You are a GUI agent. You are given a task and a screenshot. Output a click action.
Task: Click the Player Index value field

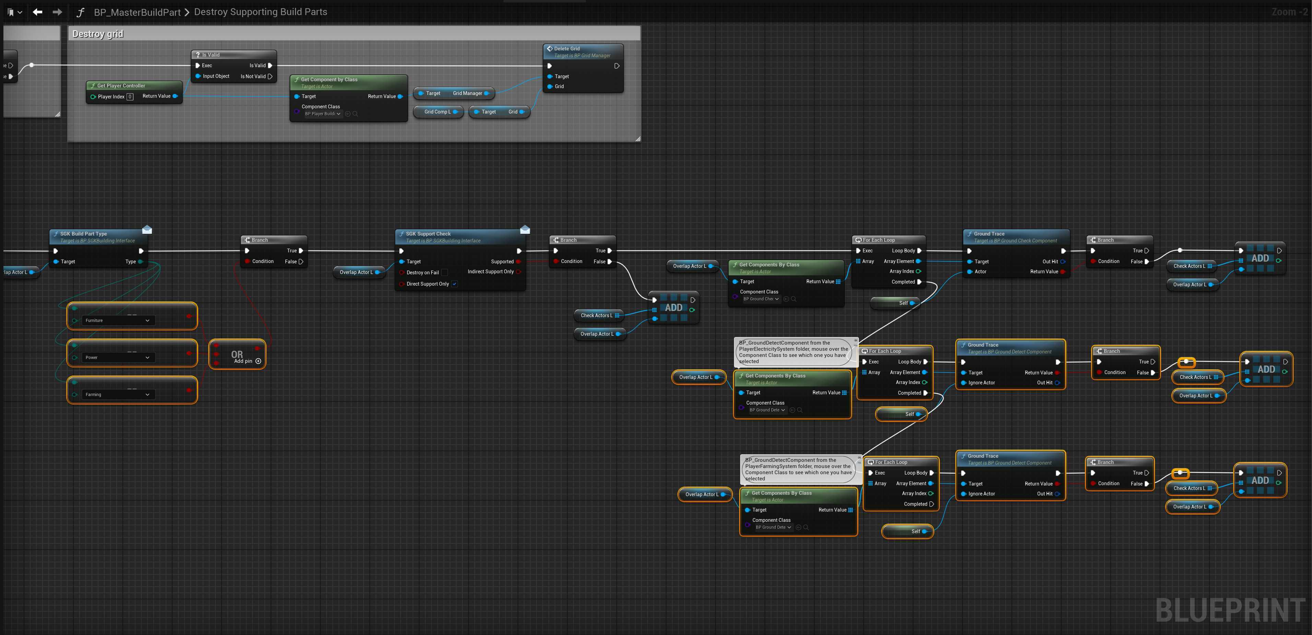coord(130,97)
